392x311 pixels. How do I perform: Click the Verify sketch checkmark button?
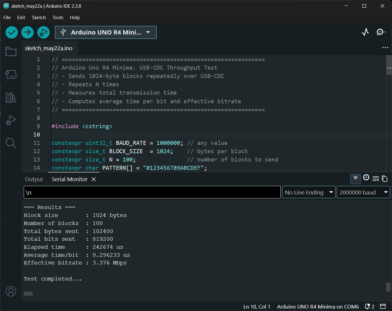tap(12, 32)
